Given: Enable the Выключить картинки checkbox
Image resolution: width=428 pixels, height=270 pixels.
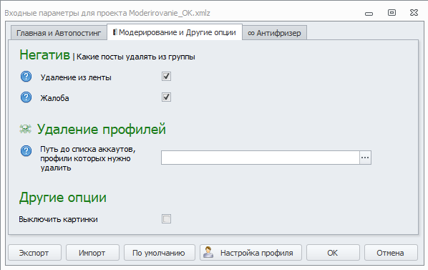Looking at the screenshot, I should click(x=166, y=218).
